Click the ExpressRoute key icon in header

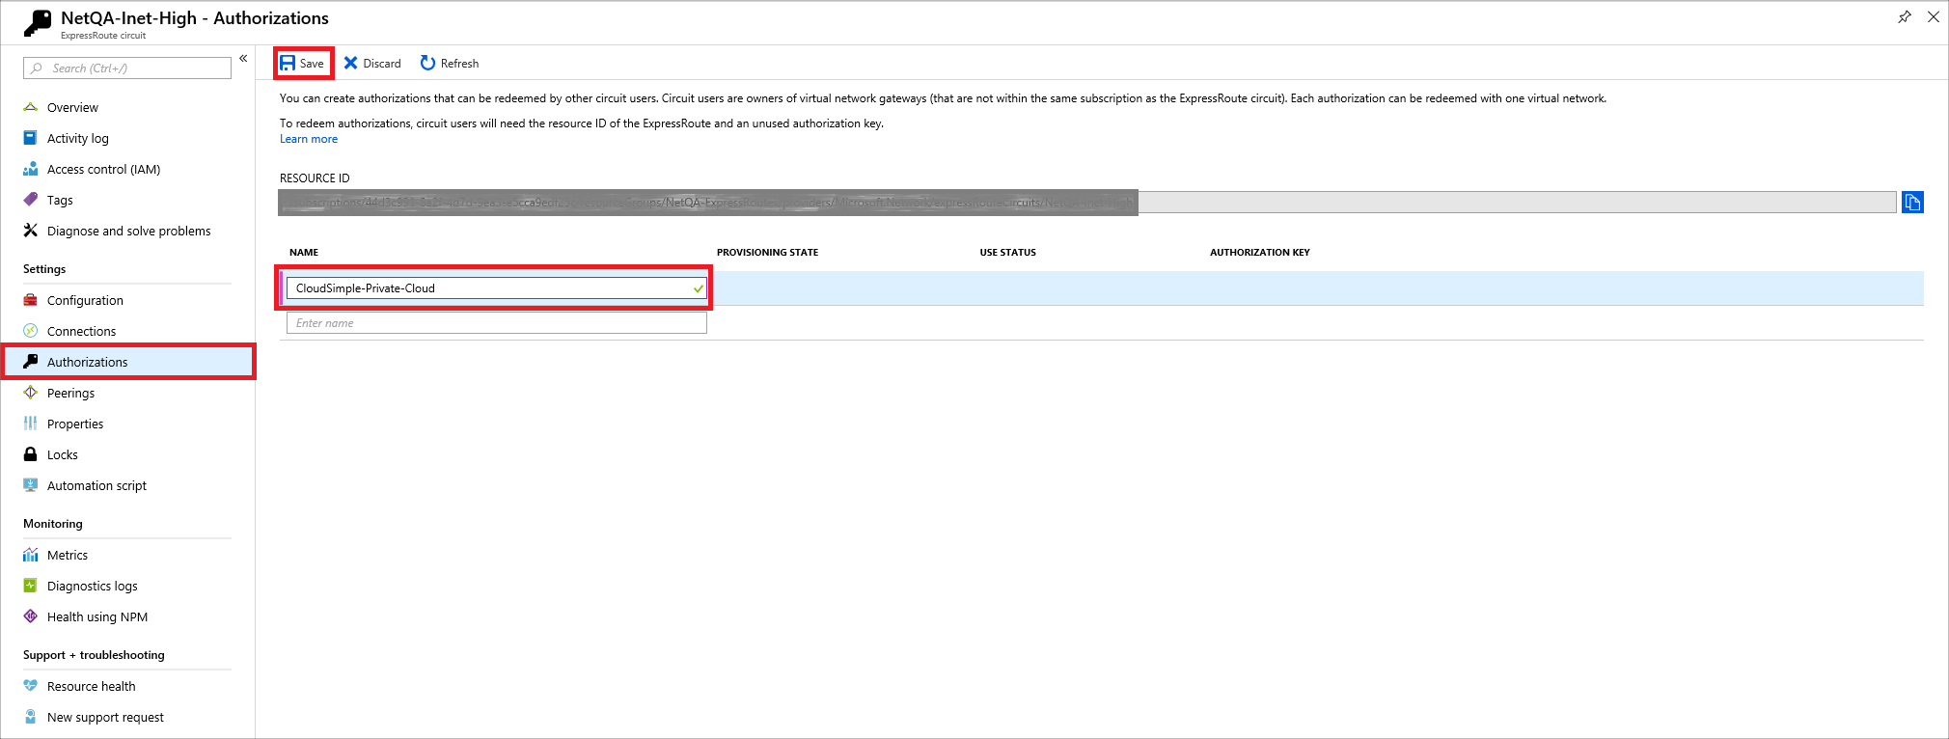coord(38,23)
